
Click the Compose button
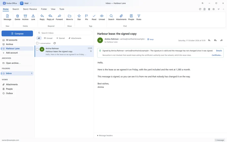pyautogui.click(x=17, y=34)
